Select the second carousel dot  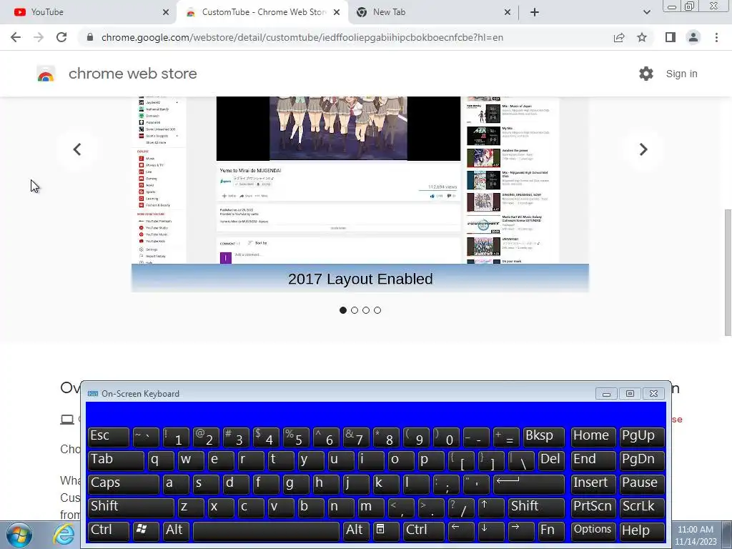click(355, 310)
